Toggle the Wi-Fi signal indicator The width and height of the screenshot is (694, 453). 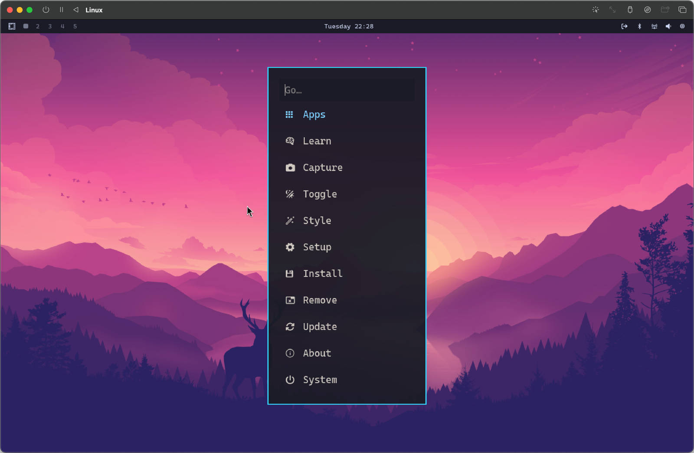coord(654,26)
